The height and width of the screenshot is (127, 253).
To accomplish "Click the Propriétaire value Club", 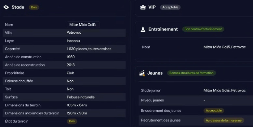I will pos(71,73).
